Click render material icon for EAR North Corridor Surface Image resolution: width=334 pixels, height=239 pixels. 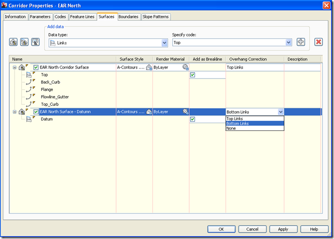pyautogui.click(x=186, y=67)
